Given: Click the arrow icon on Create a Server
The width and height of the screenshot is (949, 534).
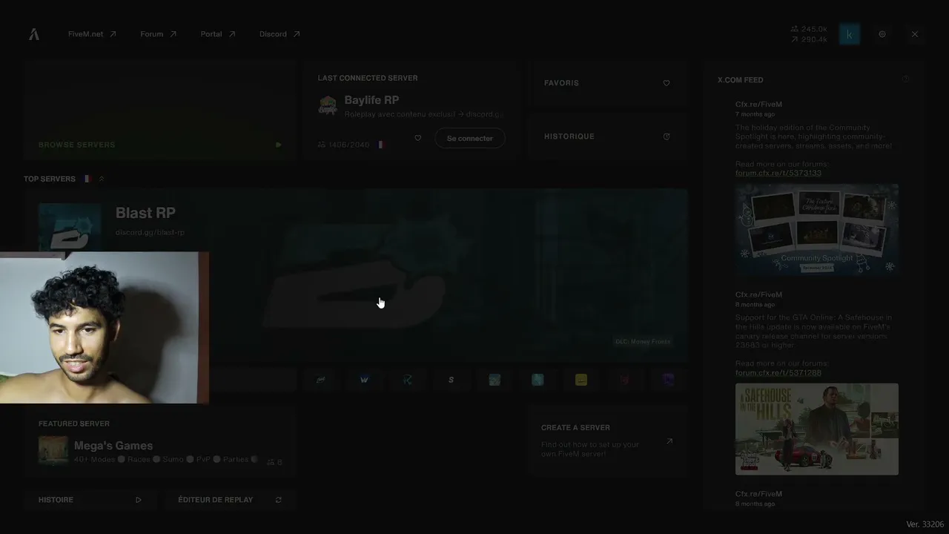Looking at the screenshot, I should (669, 441).
